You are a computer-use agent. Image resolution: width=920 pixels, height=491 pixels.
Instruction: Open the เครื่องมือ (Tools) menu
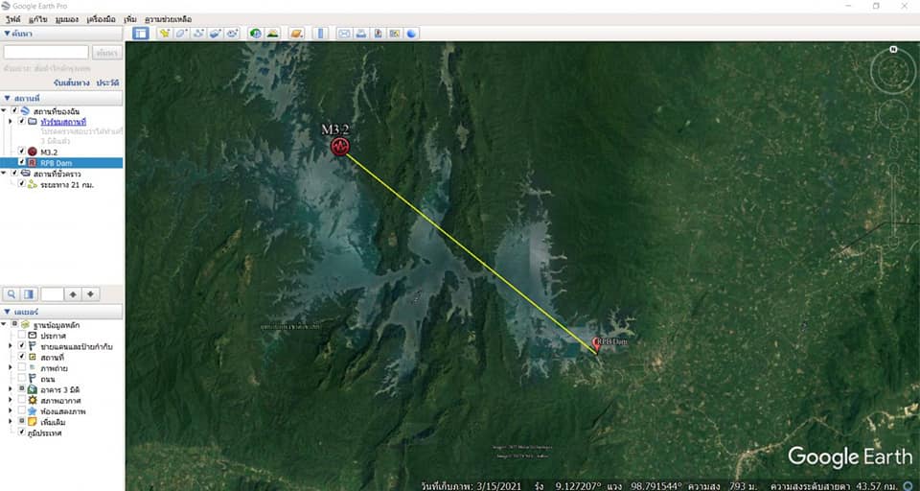[101, 19]
